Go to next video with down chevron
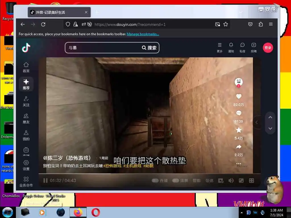The width and height of the screenshot is (291, 218). (x=270, y=129)
